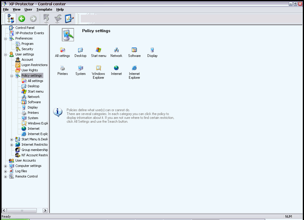Viewport: 304px width, 220px height.
Task: Open the User menu
Action: pyautogui.click(x=28, y=9)
